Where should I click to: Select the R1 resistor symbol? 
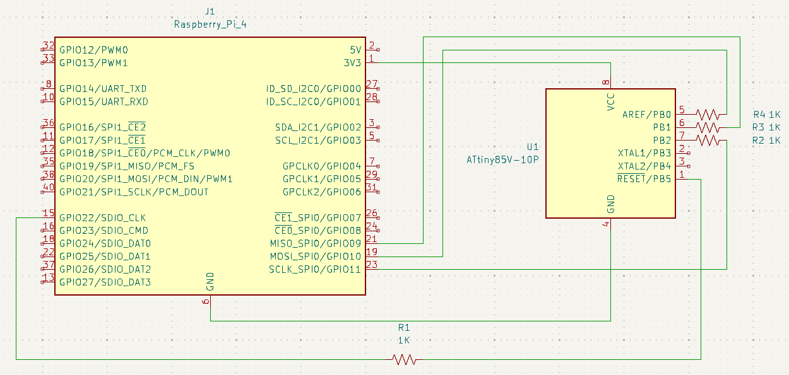pos(404,359)
